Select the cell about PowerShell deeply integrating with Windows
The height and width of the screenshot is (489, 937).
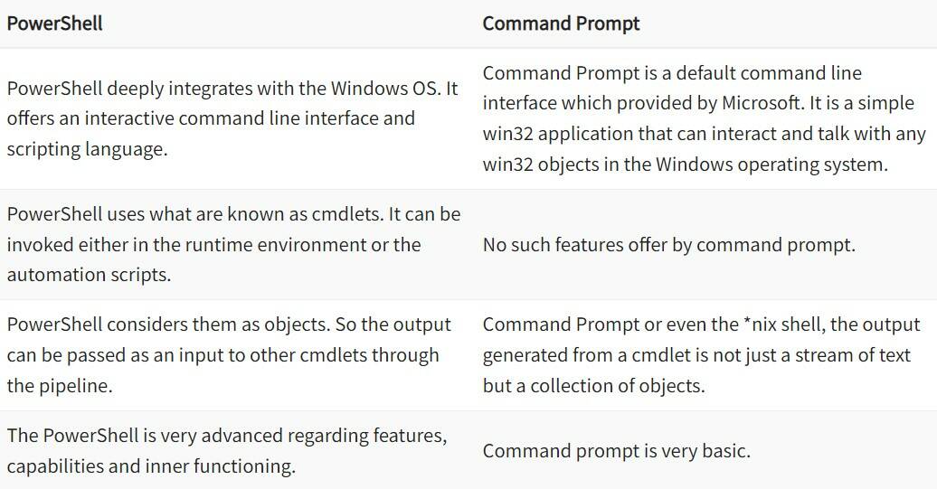[233, 118]
